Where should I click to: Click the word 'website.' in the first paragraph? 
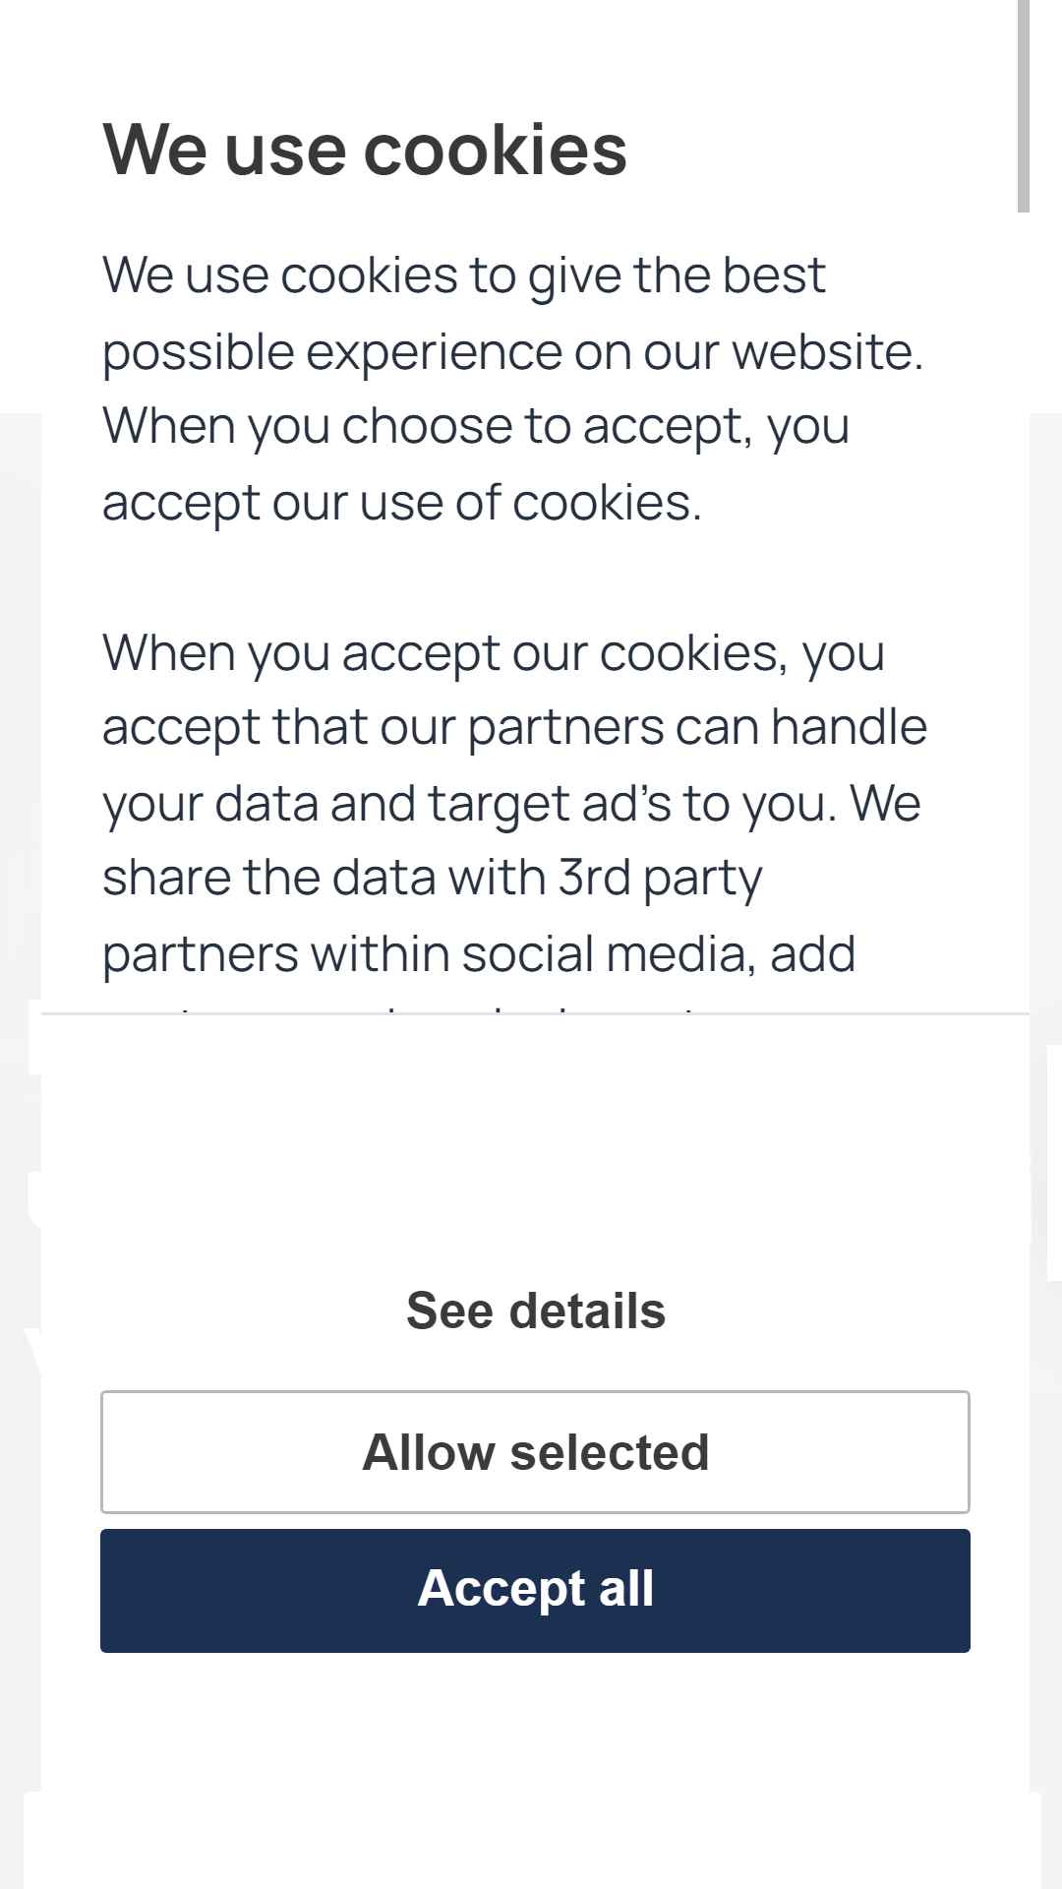(828, 351)
